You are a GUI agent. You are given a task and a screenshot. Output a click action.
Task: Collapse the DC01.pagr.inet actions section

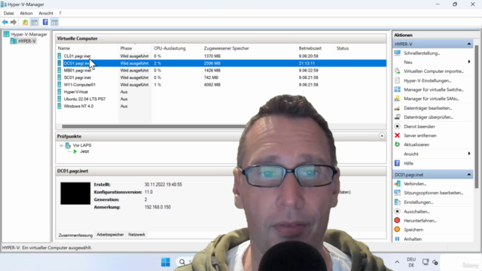(468, 175)
